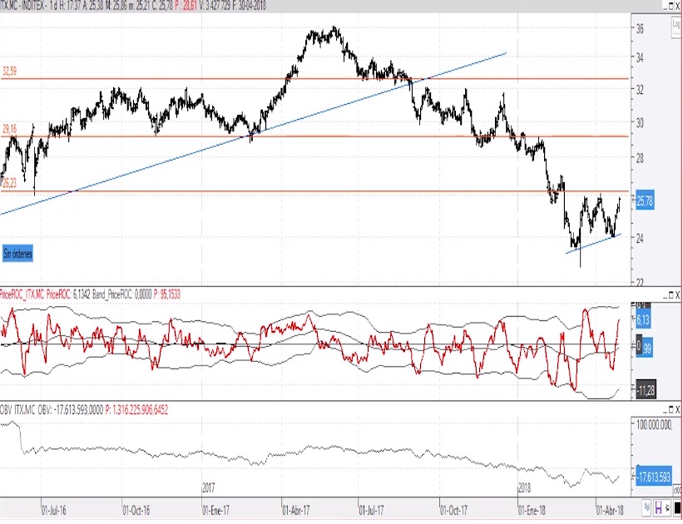
Task: Click the zigzag chart-type icon at bottom right
Action: tap(646, 508)
